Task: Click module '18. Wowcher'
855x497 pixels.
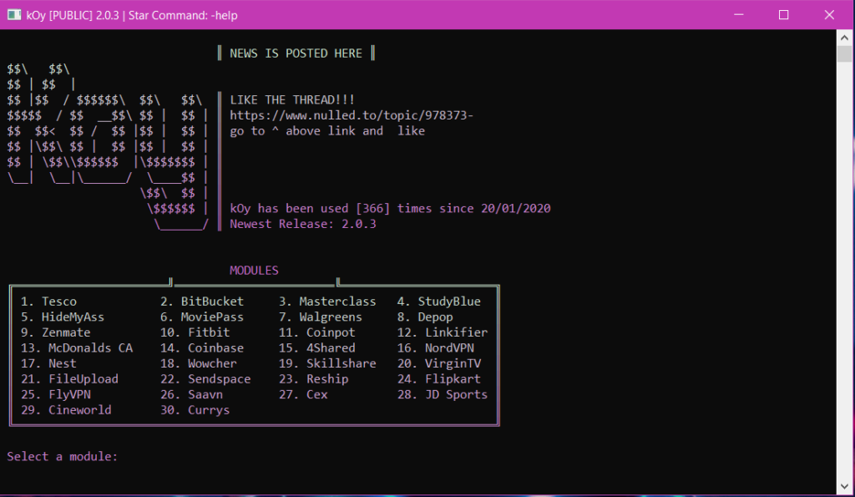Action: [x=199, y=363]
